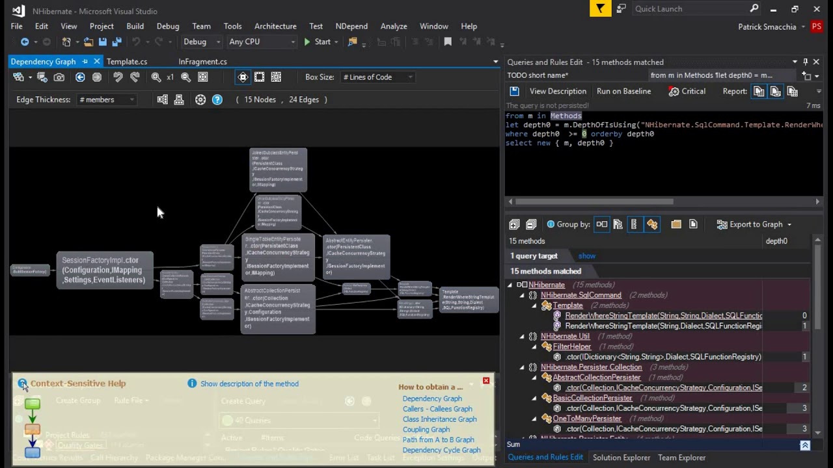Pin the Dependency Graph tab
Screen dimensions: 833x468
tap(85, 61)
